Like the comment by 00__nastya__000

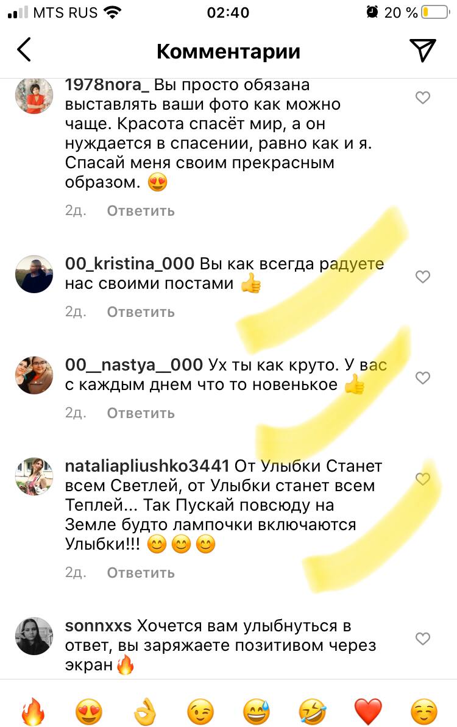tap(423, 377)
